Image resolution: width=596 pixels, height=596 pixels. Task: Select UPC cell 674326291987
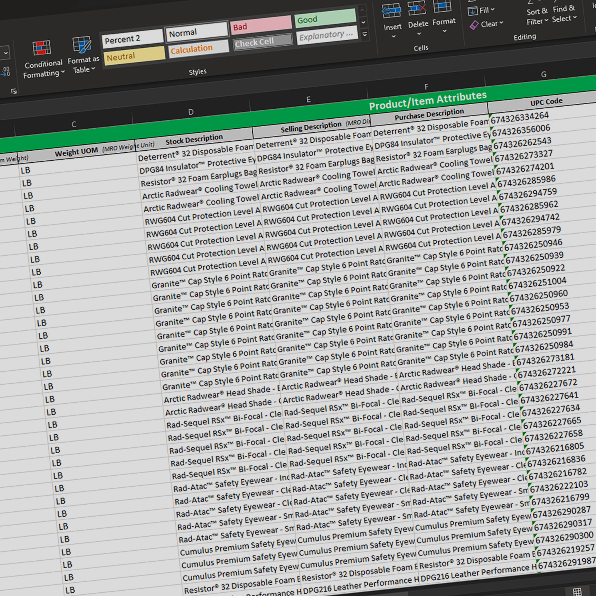pos(567,564)
